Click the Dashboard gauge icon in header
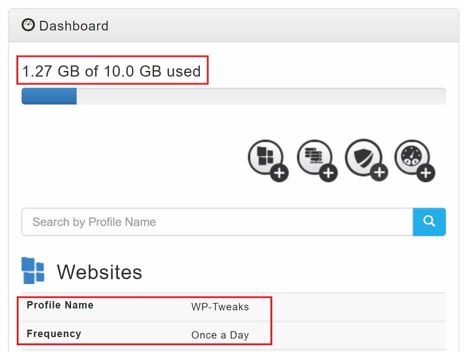The image size is (466, 352). pos(28,25)
